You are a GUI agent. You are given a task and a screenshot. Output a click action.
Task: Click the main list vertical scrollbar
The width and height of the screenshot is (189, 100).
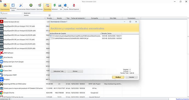tap(188, 37)
